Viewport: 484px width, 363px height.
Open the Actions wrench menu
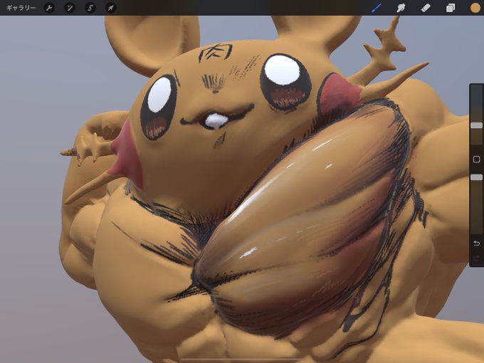(49, 8)
